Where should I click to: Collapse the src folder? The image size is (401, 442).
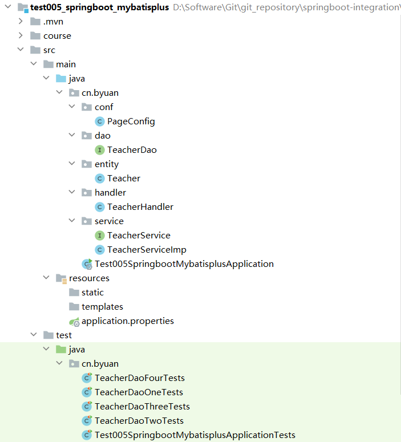[21, 49]
